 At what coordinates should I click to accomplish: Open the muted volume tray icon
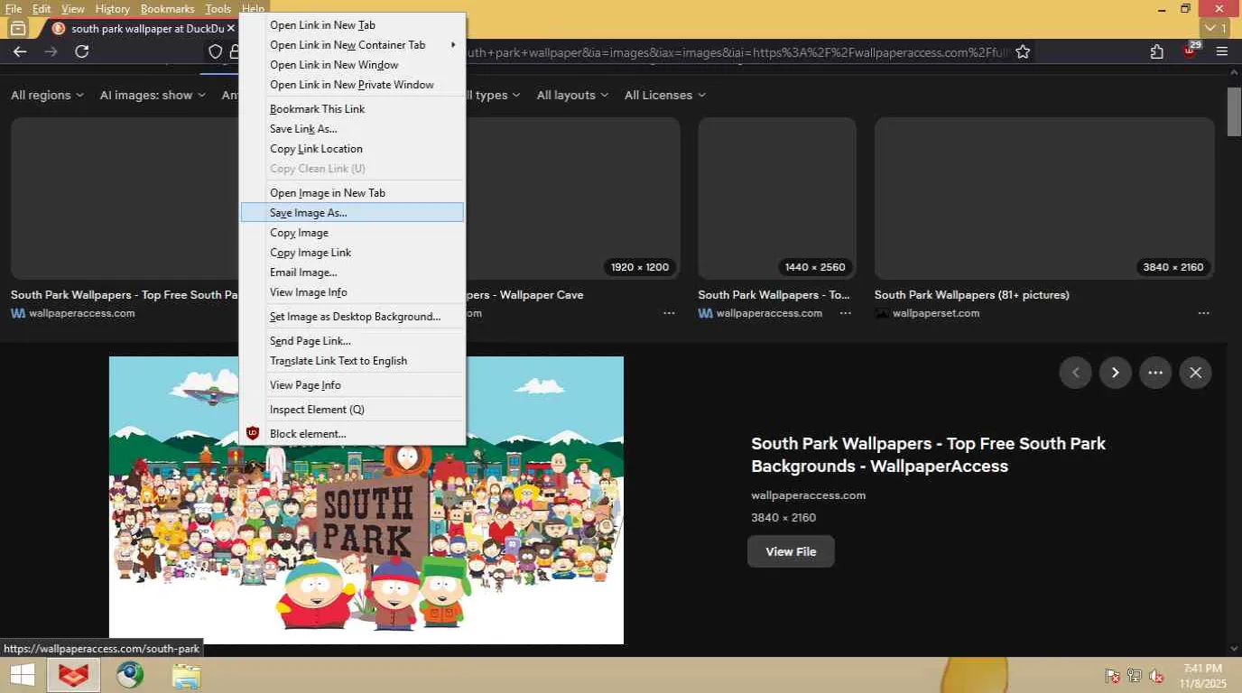(1156, 676)
